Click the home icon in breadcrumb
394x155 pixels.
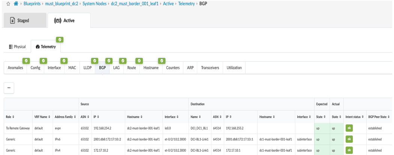pyautogui.click(x=16, y=4)
